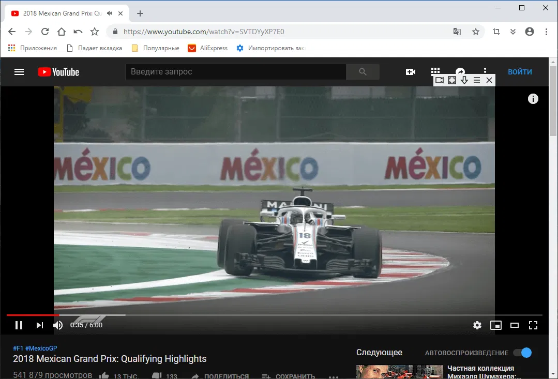Seek in the video progress bar
558x379 pixels.
pyautogui.click(x=274, y=315)
